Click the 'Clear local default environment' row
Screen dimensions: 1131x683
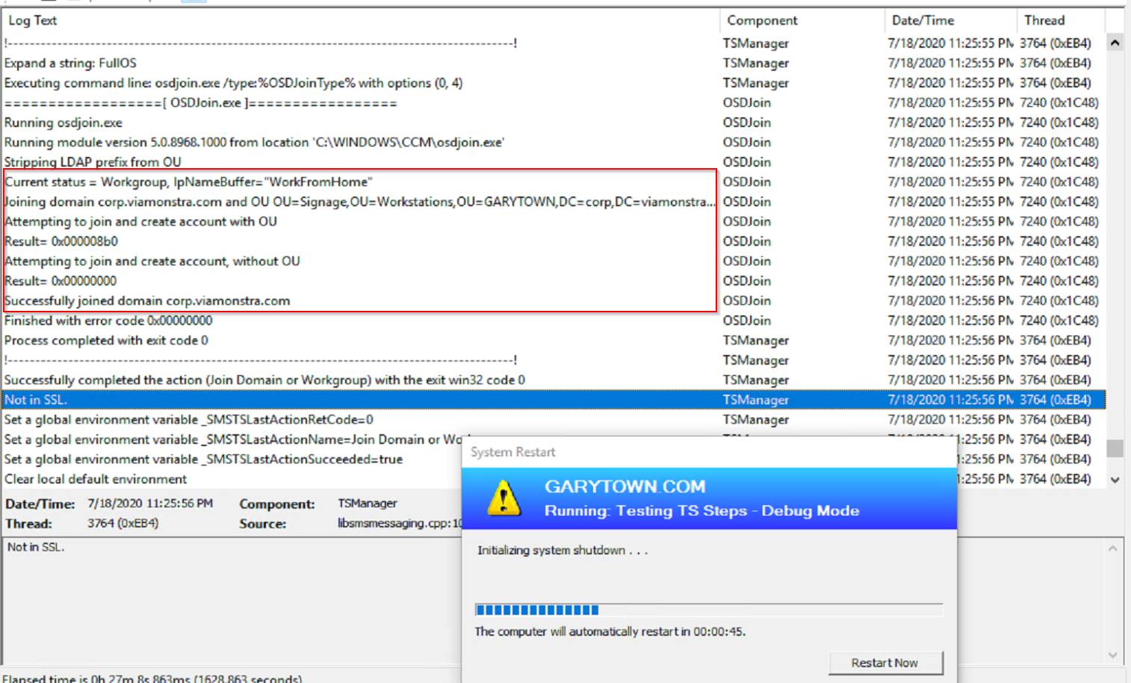[96, 479]
